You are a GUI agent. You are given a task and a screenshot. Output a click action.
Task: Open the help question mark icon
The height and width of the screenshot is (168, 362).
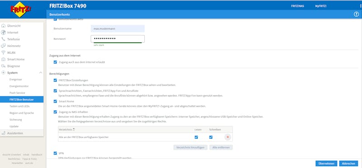coord(356,14)
